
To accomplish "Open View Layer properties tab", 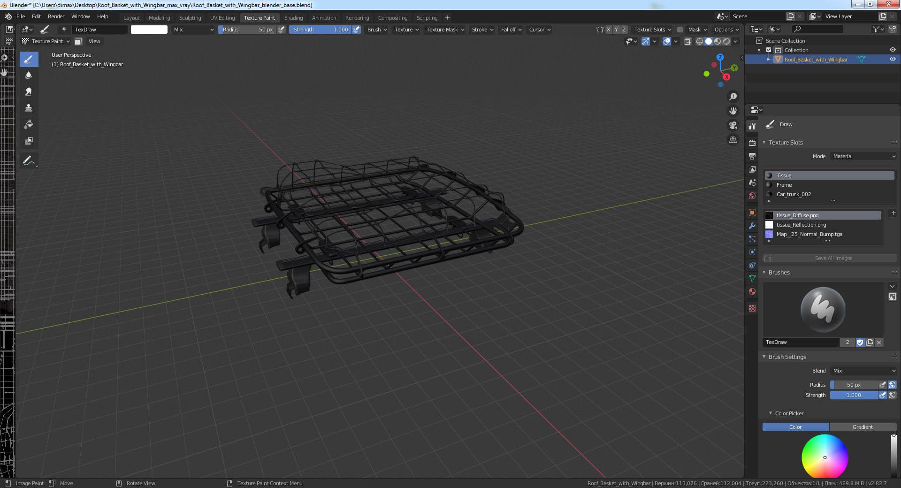I will (x=752, y=169).
